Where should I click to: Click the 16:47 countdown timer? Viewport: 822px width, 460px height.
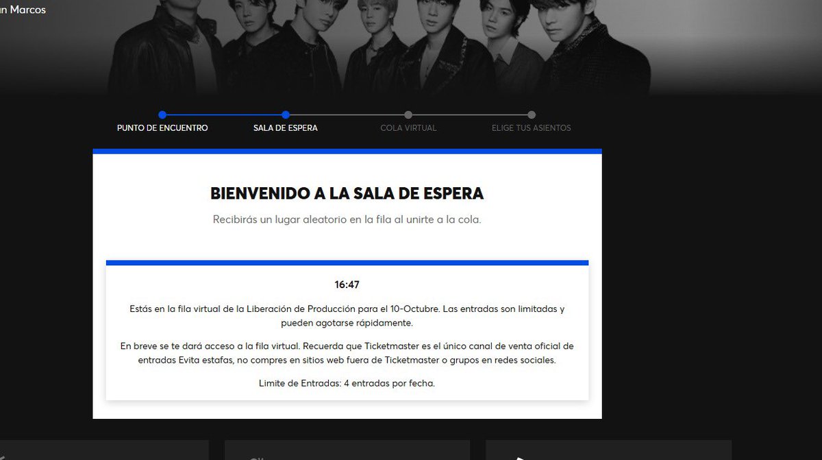(x=347, y=285)
